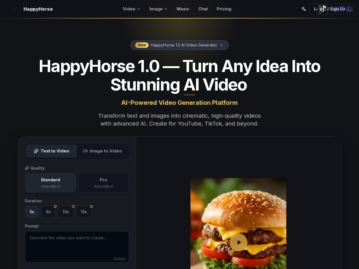
Task: Click the sparkle icon beside Quality label
Action: tap(27, 168)
